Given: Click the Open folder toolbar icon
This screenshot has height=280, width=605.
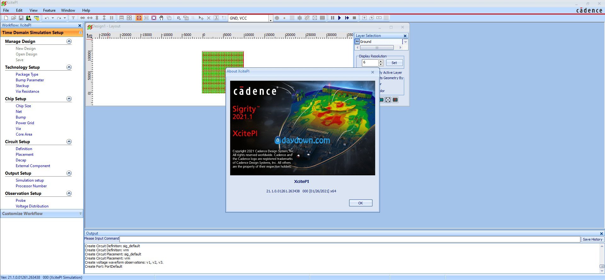Looking at the screenshot, I should click(14, 18).
